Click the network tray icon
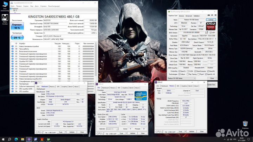Image resolution: width=253 pixels, height=142 pixels. tap(228, 140)
